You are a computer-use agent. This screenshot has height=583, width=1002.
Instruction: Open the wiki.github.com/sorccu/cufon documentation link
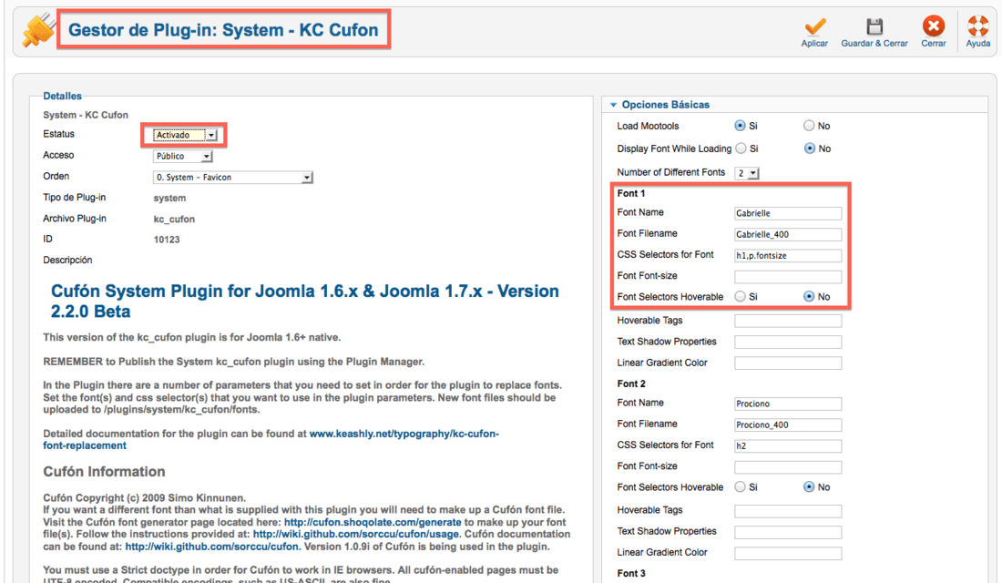pyautogui.click(x=211, y=547)
